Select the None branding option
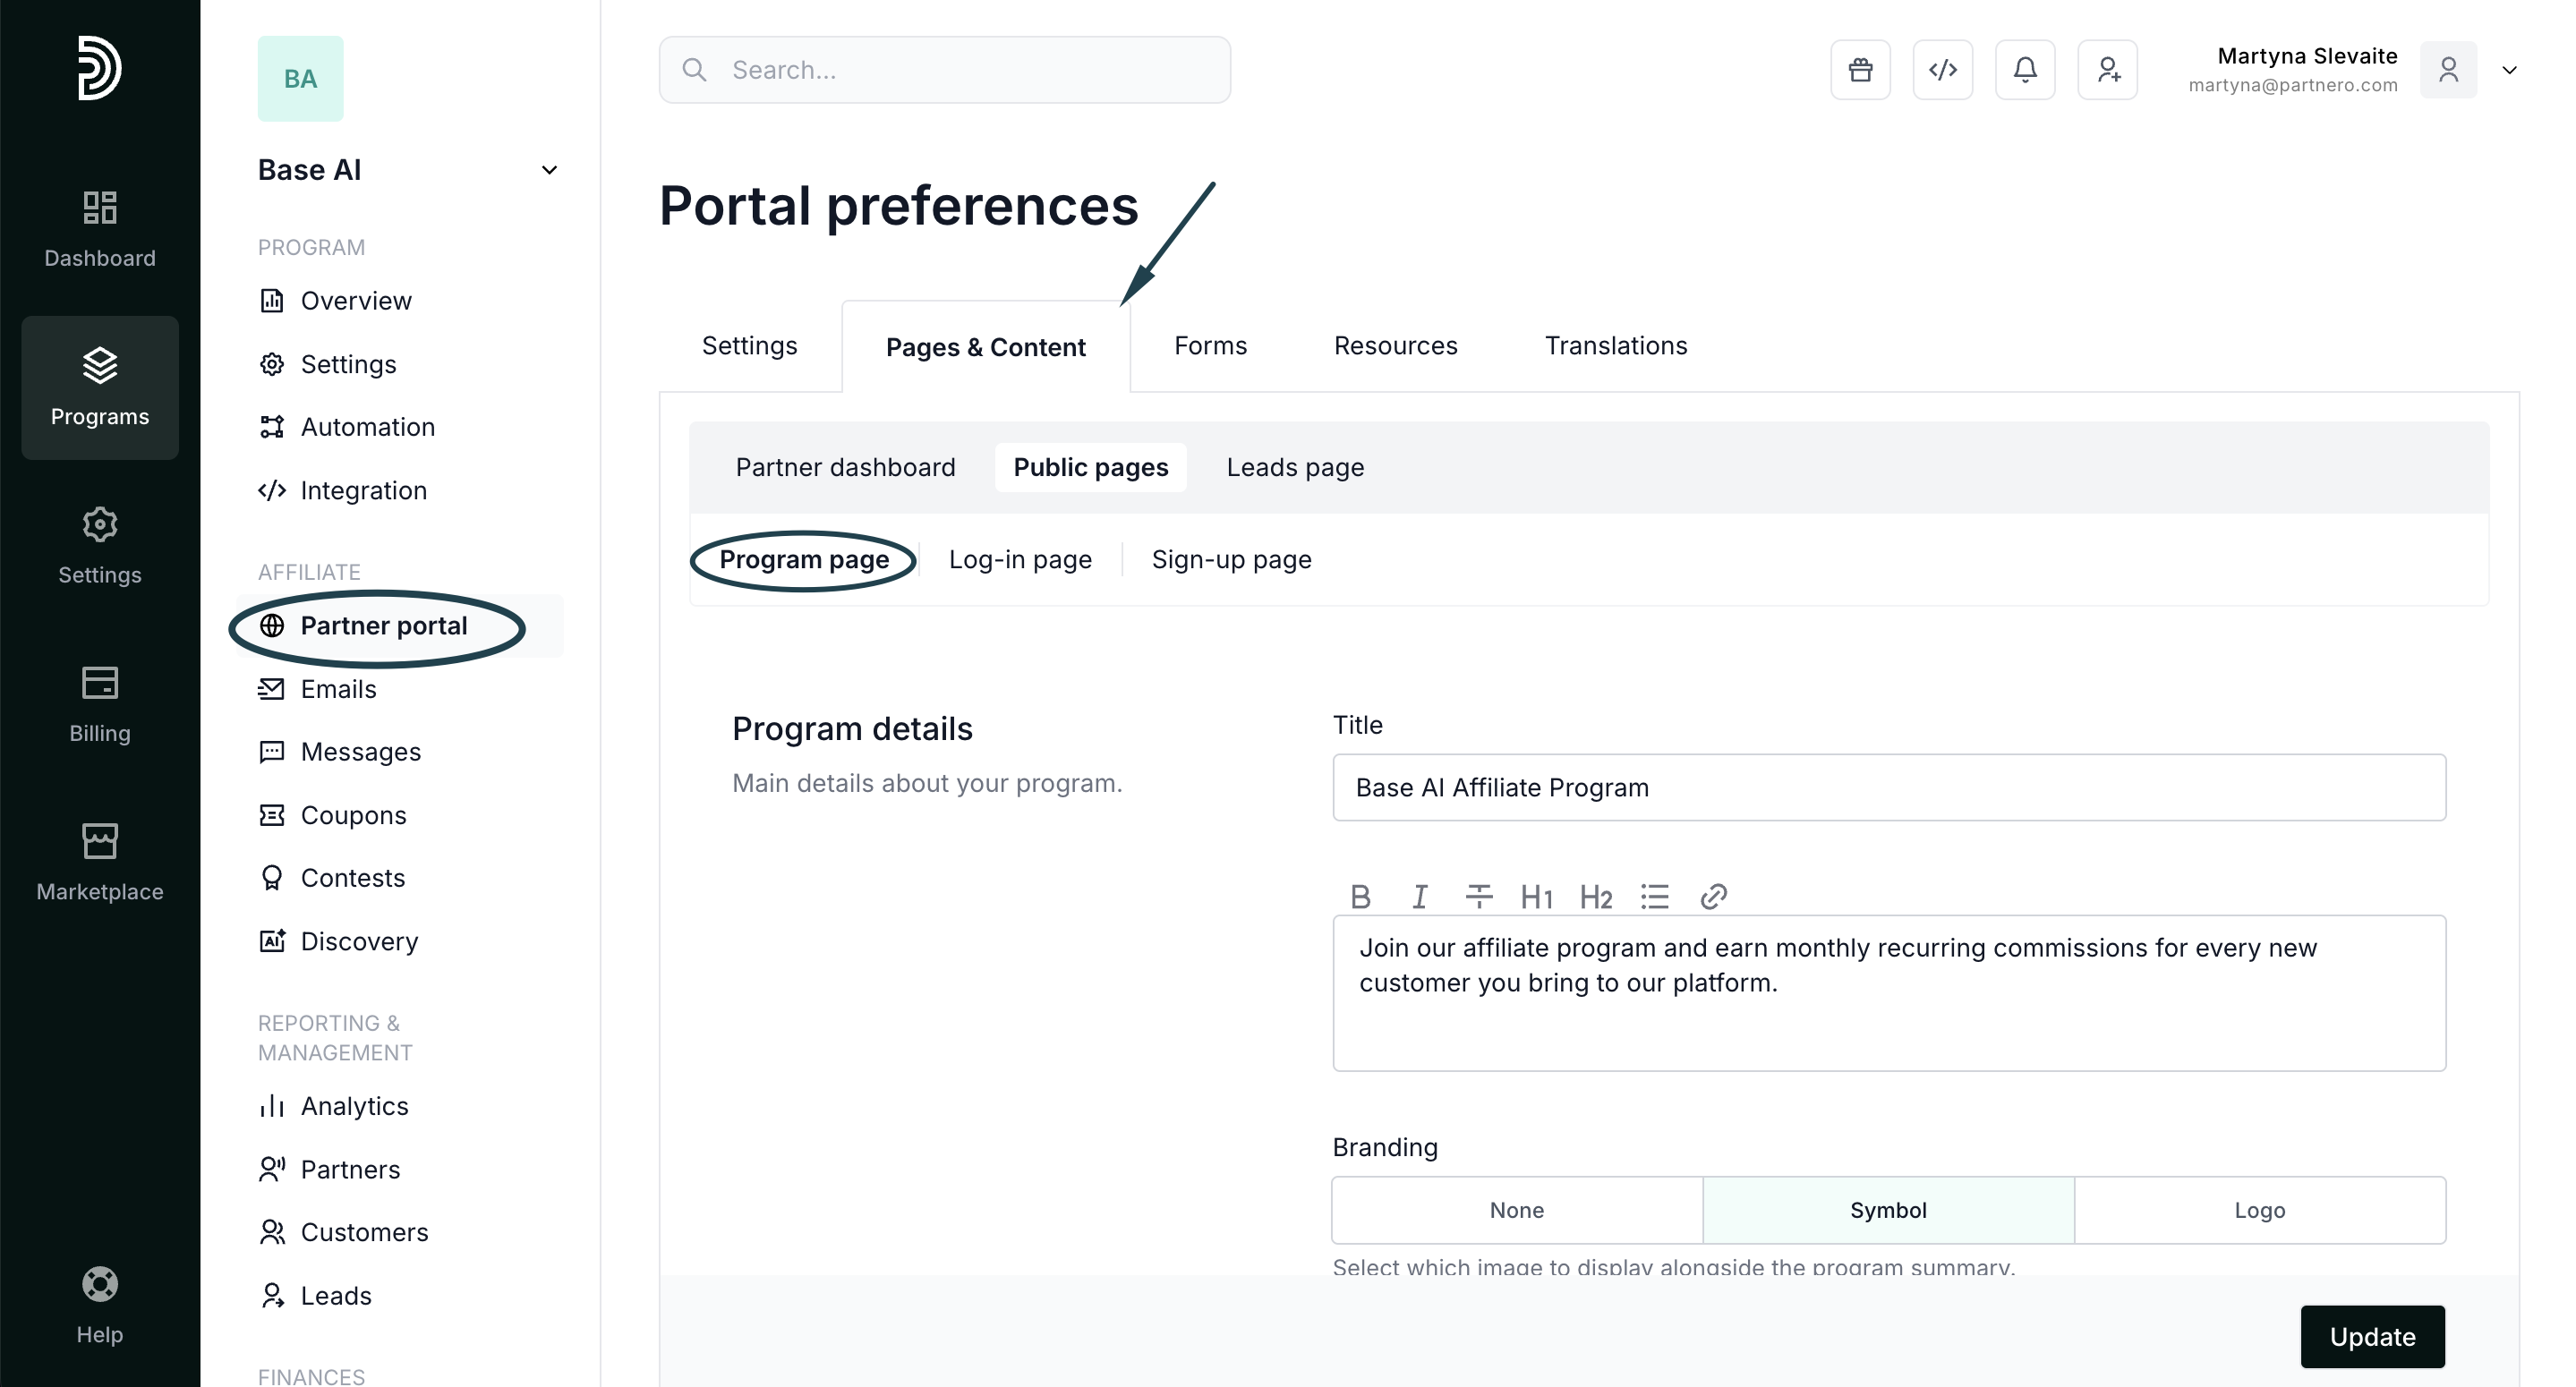2576x1387 pixels. (1516, 1210)
